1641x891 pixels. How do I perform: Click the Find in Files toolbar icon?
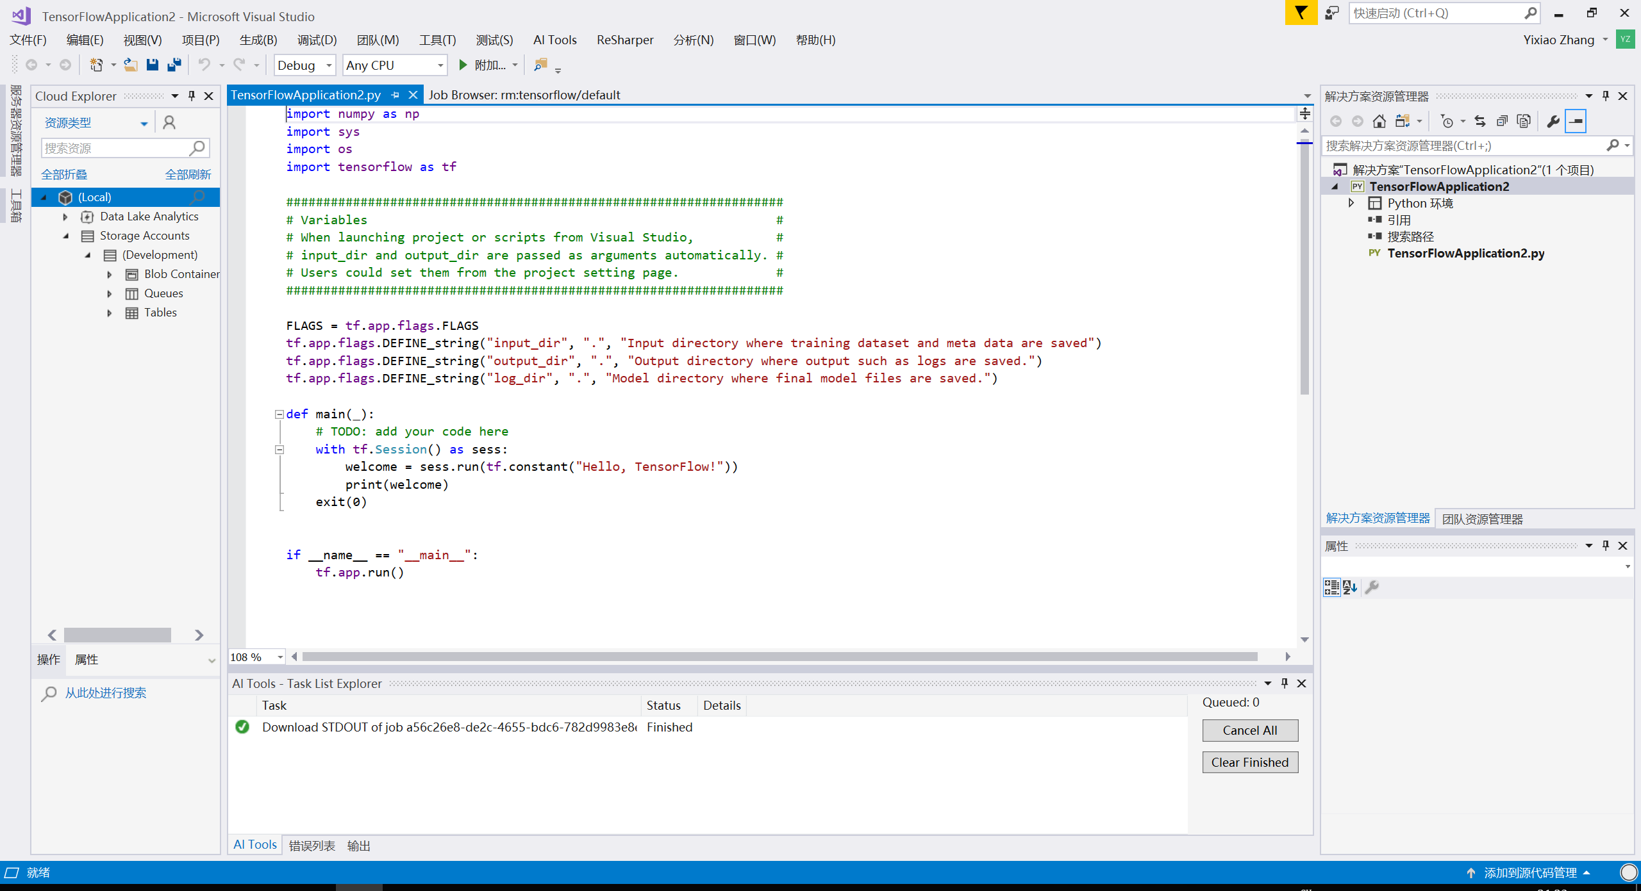pos(541,65)
